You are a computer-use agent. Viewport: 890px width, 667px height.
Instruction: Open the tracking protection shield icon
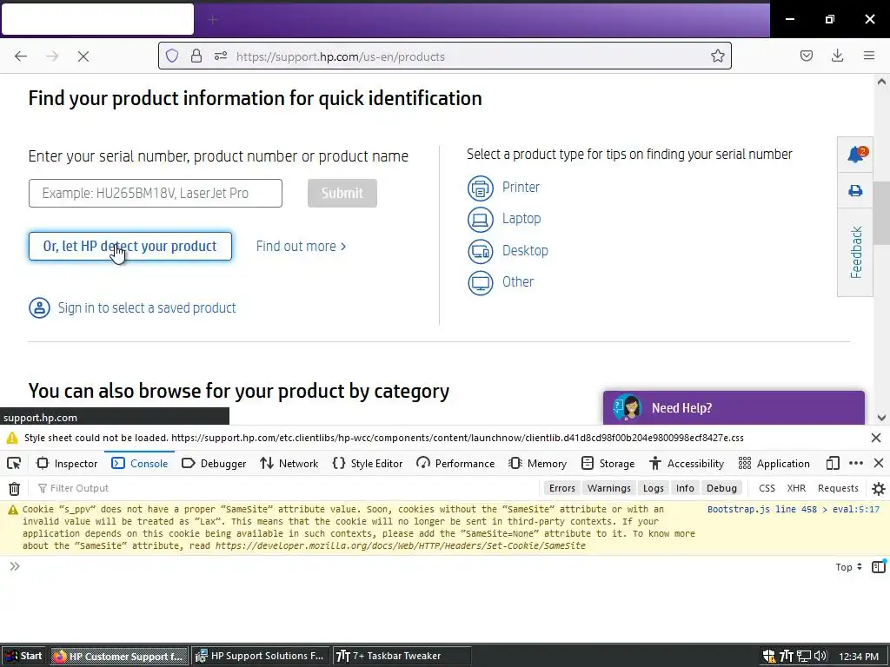172,56
